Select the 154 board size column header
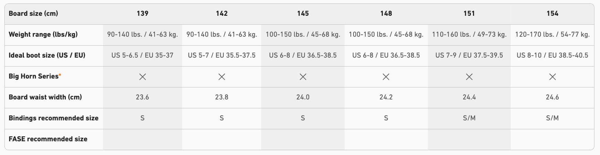This screenshot has width=600, height=155. point(552,14)
